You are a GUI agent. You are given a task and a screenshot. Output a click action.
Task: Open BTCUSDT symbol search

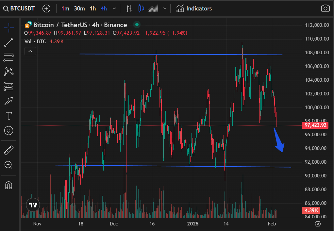pos(19,8)
